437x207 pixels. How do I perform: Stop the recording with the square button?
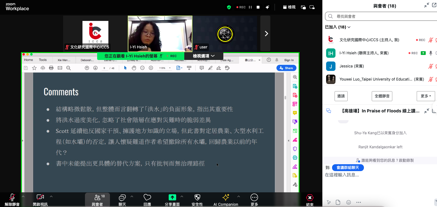tap(258, 7)
